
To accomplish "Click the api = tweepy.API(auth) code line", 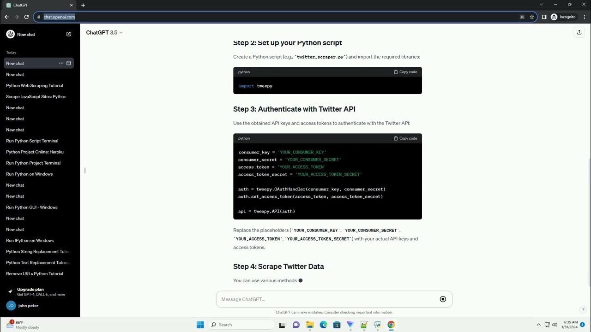I will pyautogui.click(x=266, y=211).
